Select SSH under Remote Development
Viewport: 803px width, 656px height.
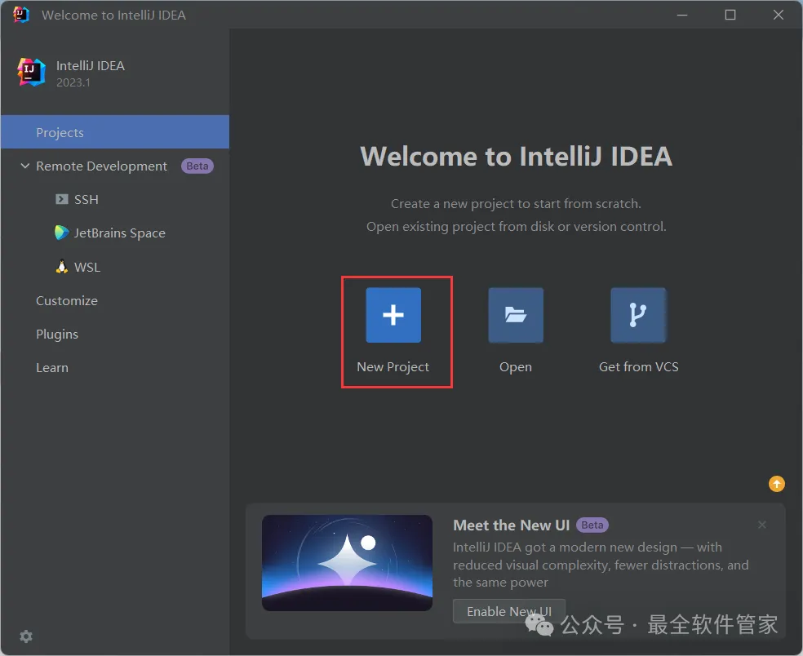pos(86,199)
